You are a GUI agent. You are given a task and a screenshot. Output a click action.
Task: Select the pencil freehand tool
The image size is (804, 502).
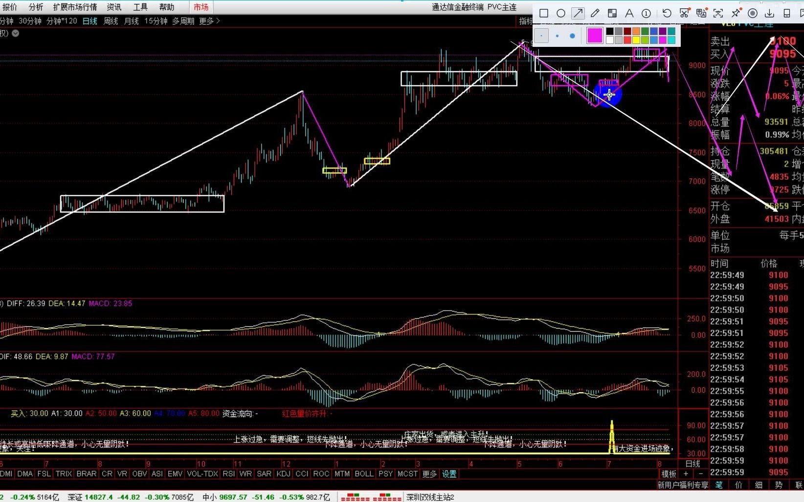(x=595, y=13)
